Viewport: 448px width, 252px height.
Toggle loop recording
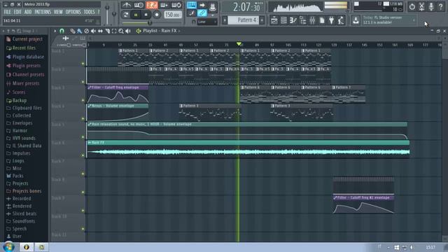point(176,5)
